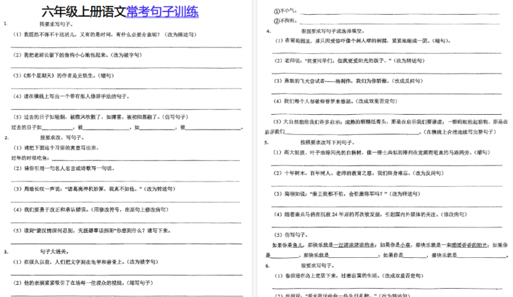Click heading 2 '按要求改、写句子。'

pos(62,137)
